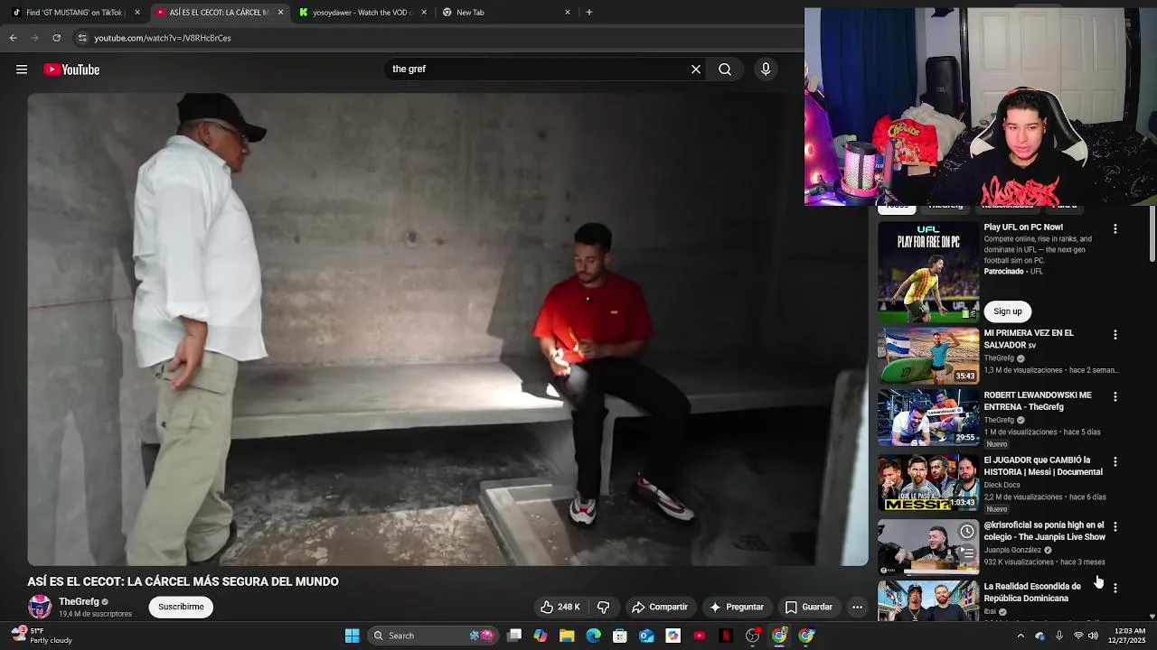Switch to yosoydawer VOD tab

(362, 13)
